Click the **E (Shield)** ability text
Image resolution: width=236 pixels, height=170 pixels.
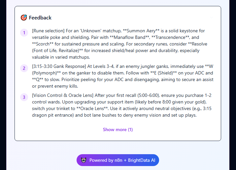pyautogui.click(x=164, y=73)
